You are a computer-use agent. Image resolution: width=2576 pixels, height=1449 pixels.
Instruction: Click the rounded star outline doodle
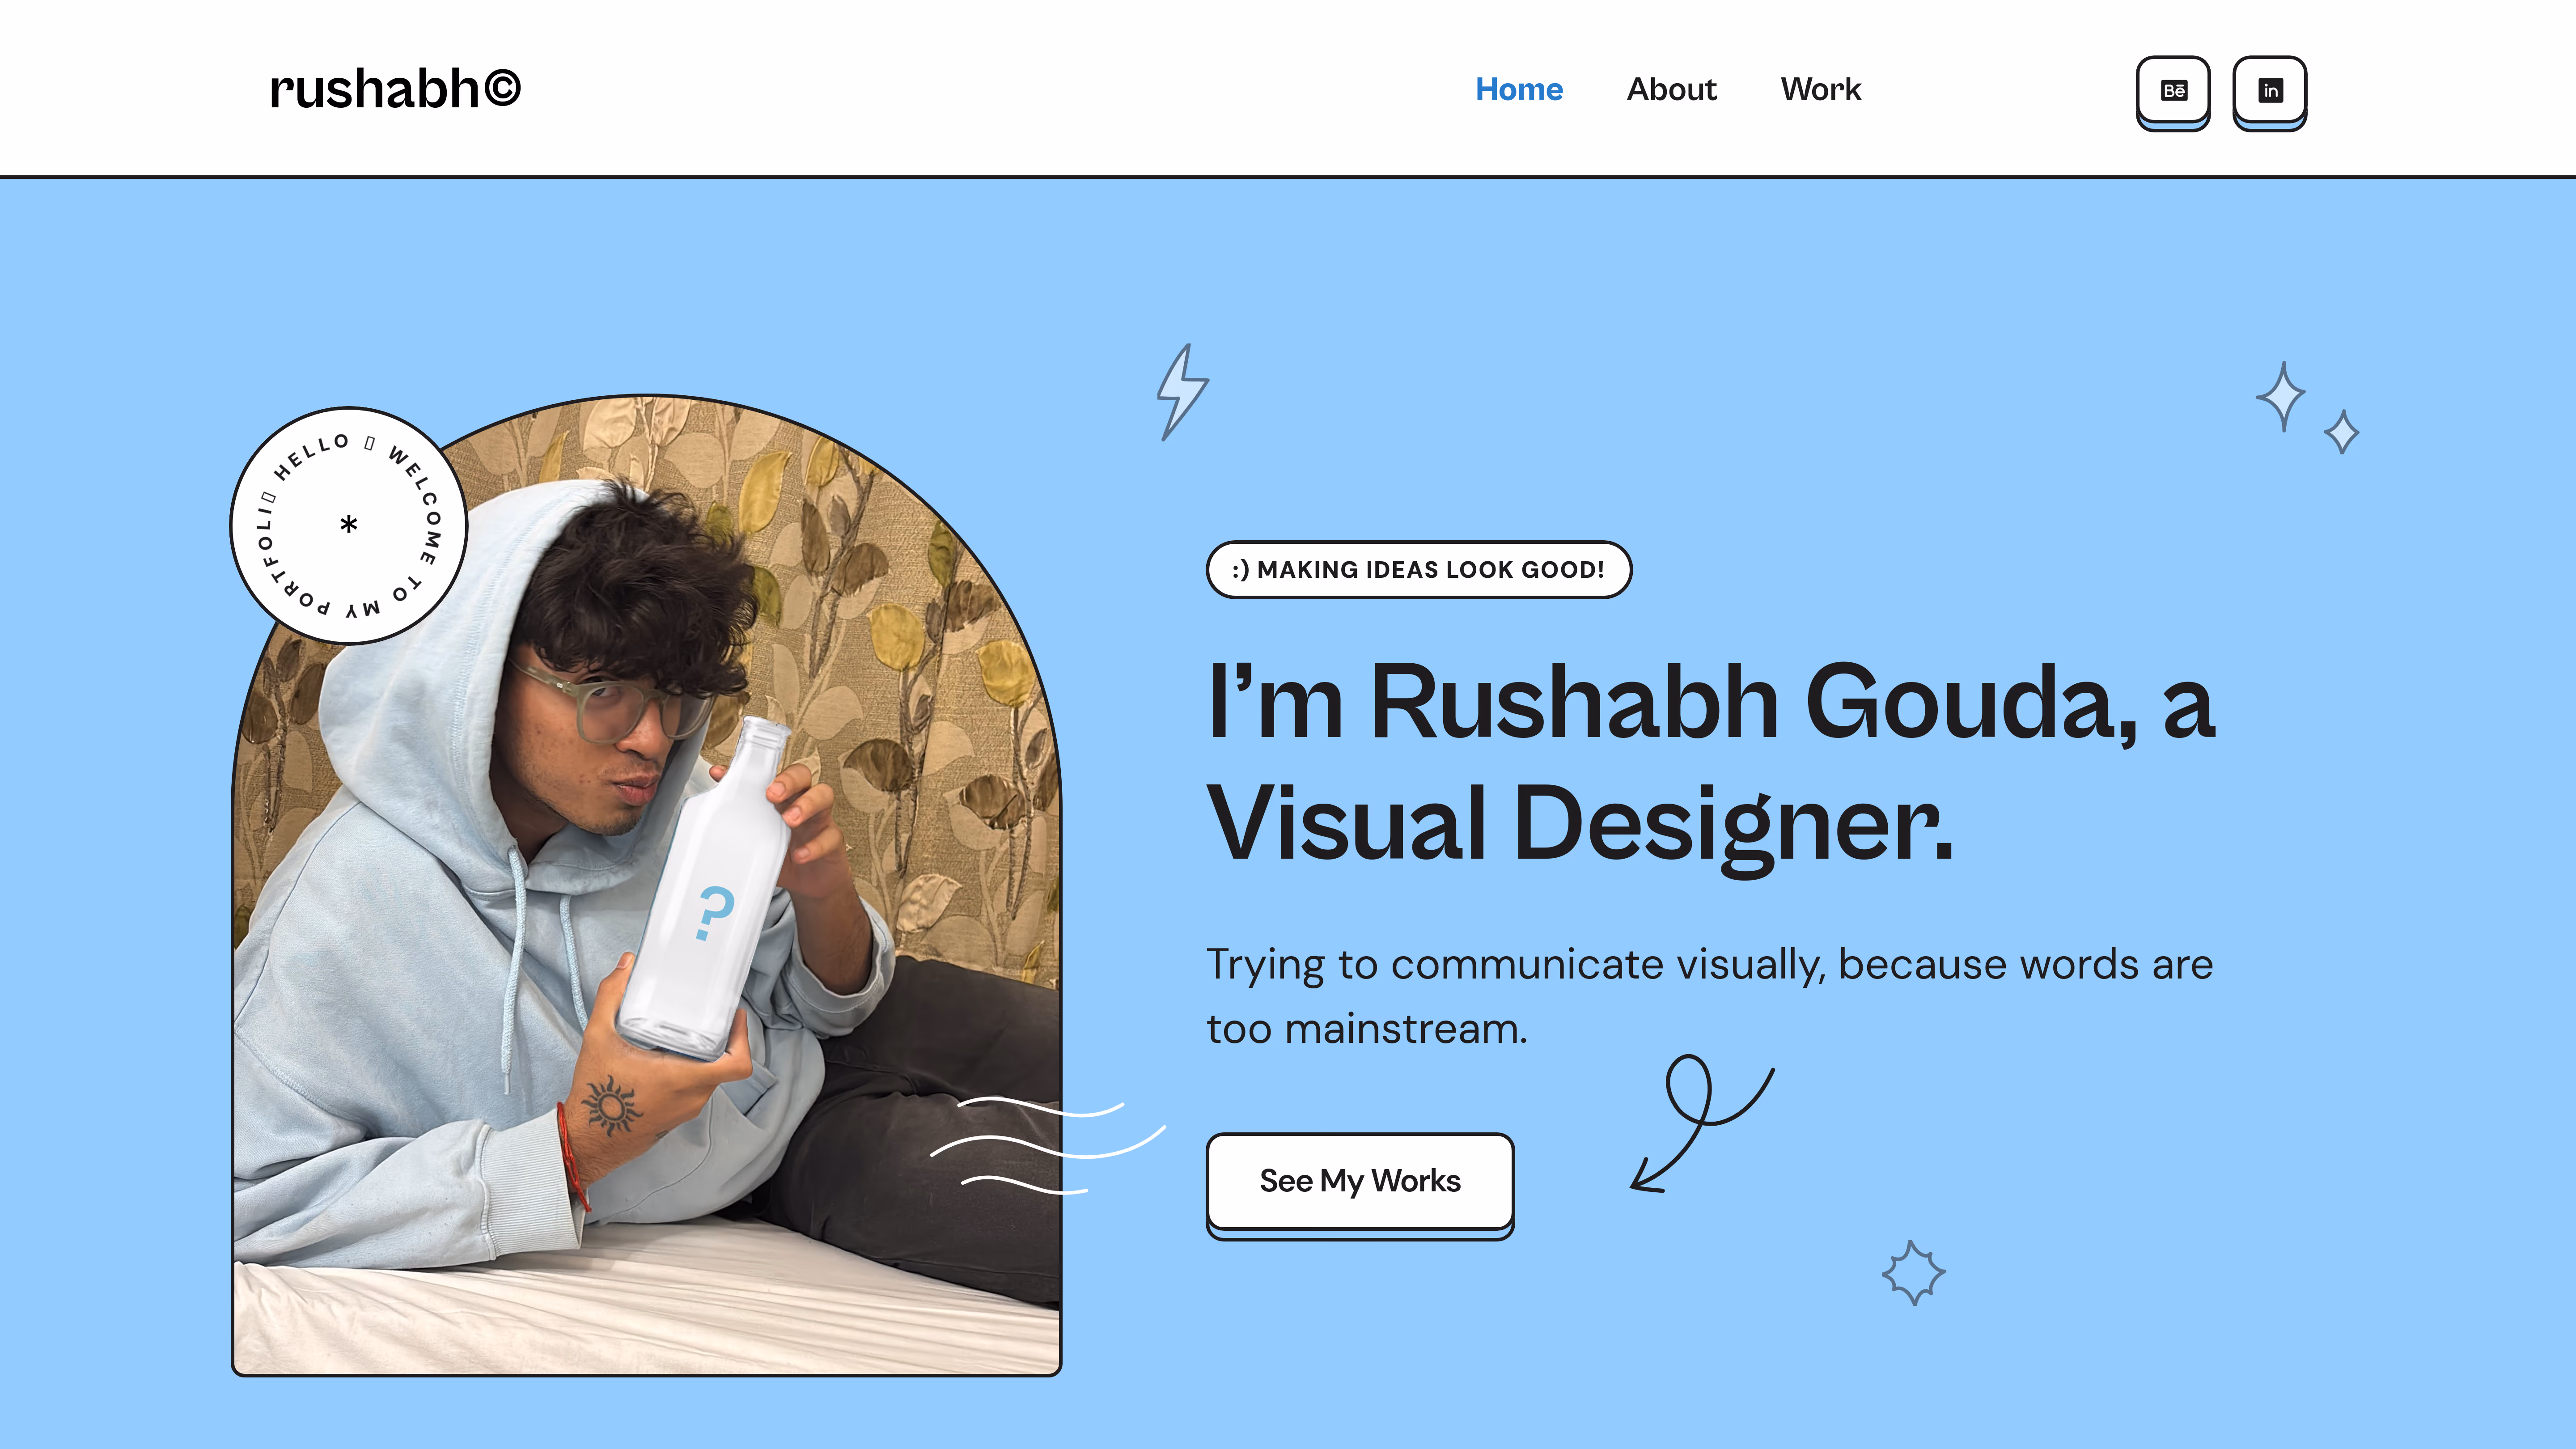[x=1913, y=1273]
